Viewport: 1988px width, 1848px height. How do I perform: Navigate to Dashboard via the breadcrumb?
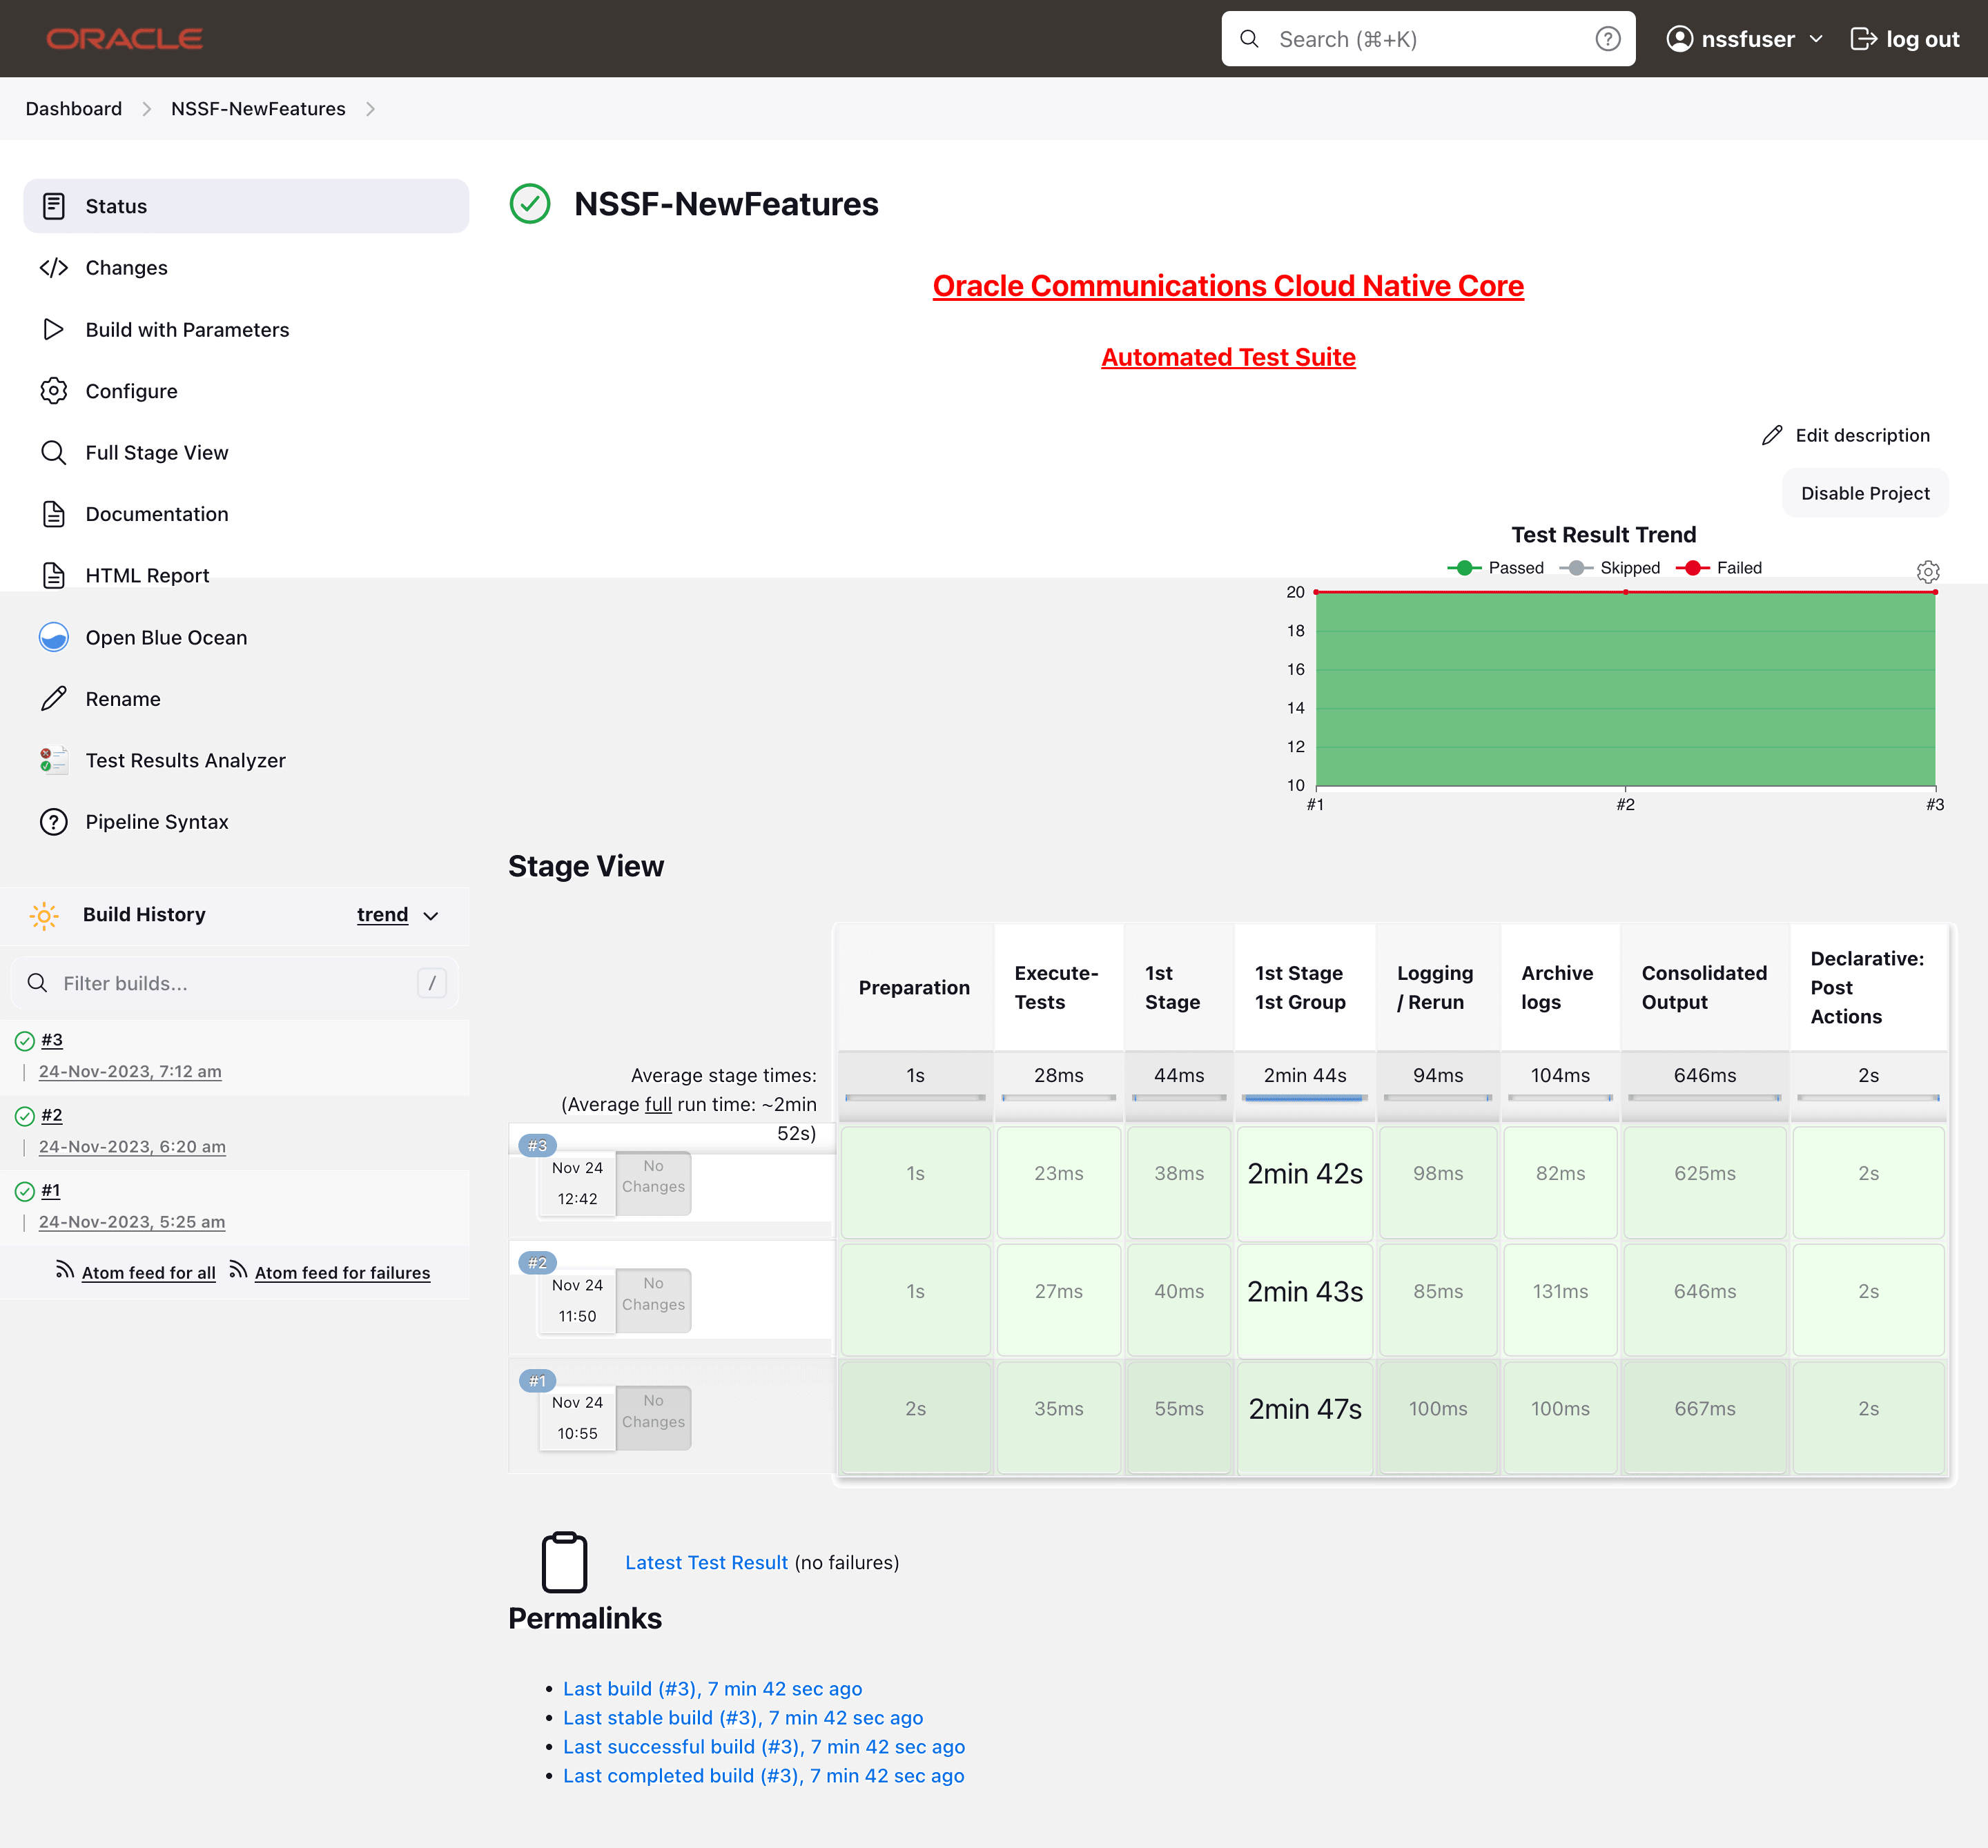(73, 108)
